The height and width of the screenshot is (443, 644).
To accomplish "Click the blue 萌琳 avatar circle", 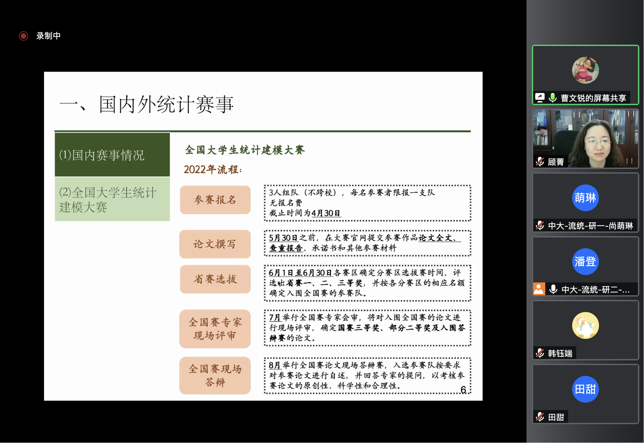I will click(x=585, y=198).
